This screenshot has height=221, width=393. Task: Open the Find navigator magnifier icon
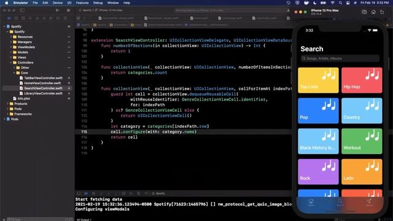click(x=30, y=18)
